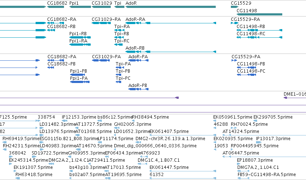
Task: Click the EK061407.5prime EST label
Action: (x=169, y=131)
